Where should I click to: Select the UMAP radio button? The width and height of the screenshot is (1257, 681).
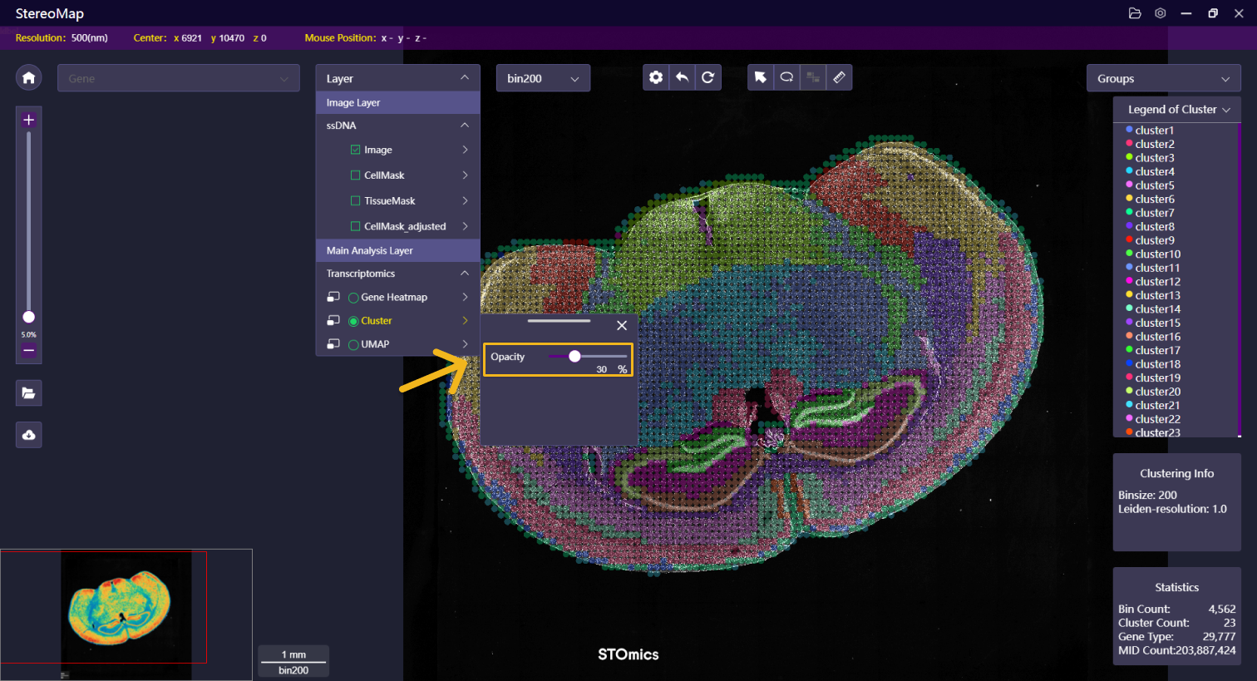pyautogui.click(x=353, y=344)
